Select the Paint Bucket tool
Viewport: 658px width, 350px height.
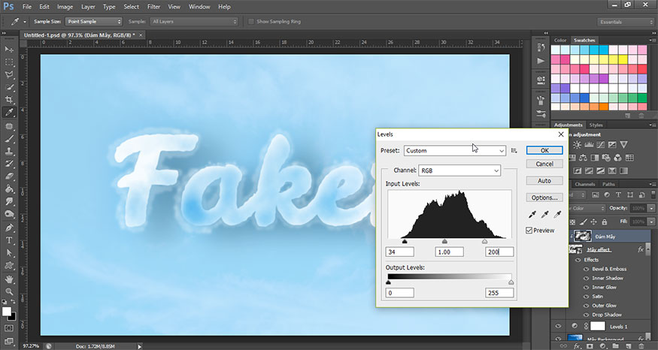click(x=9, y=189)
